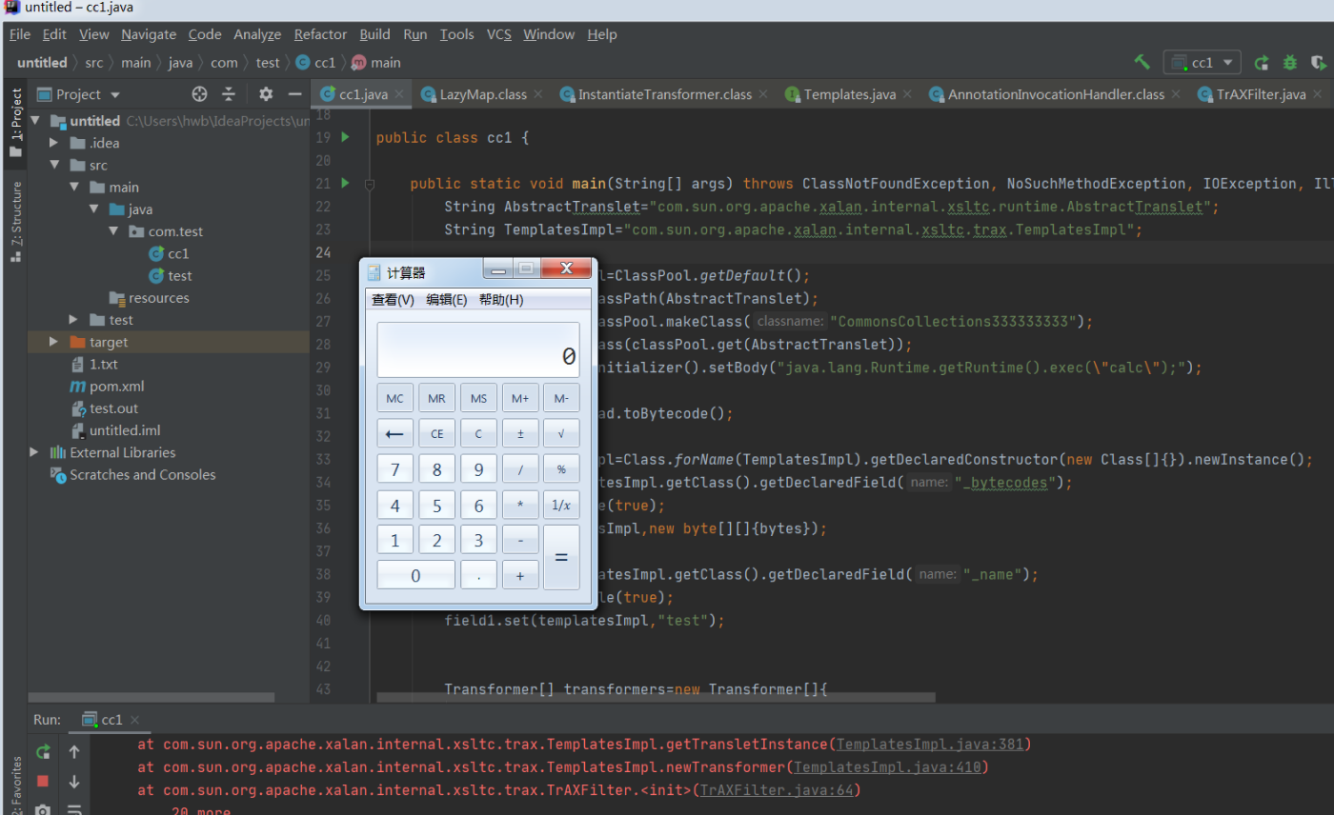Image resolution: width=1334 pixels, height=815 pixels.
Task: Click calculator's MC memory clear button
Action: 395,398
